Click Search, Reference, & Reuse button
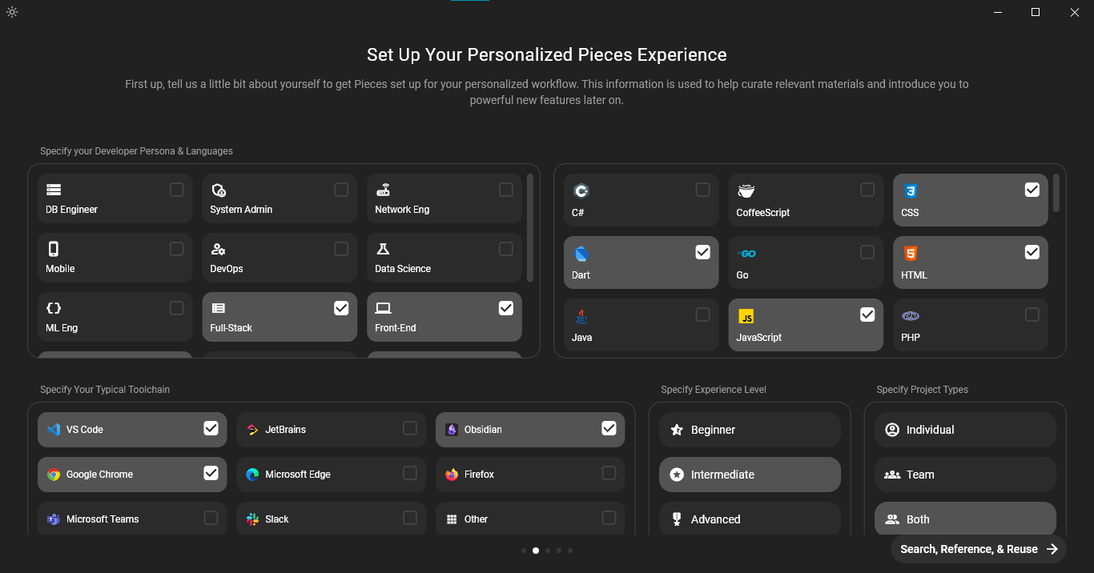The image size is (1094, 573). click(978, 549)
